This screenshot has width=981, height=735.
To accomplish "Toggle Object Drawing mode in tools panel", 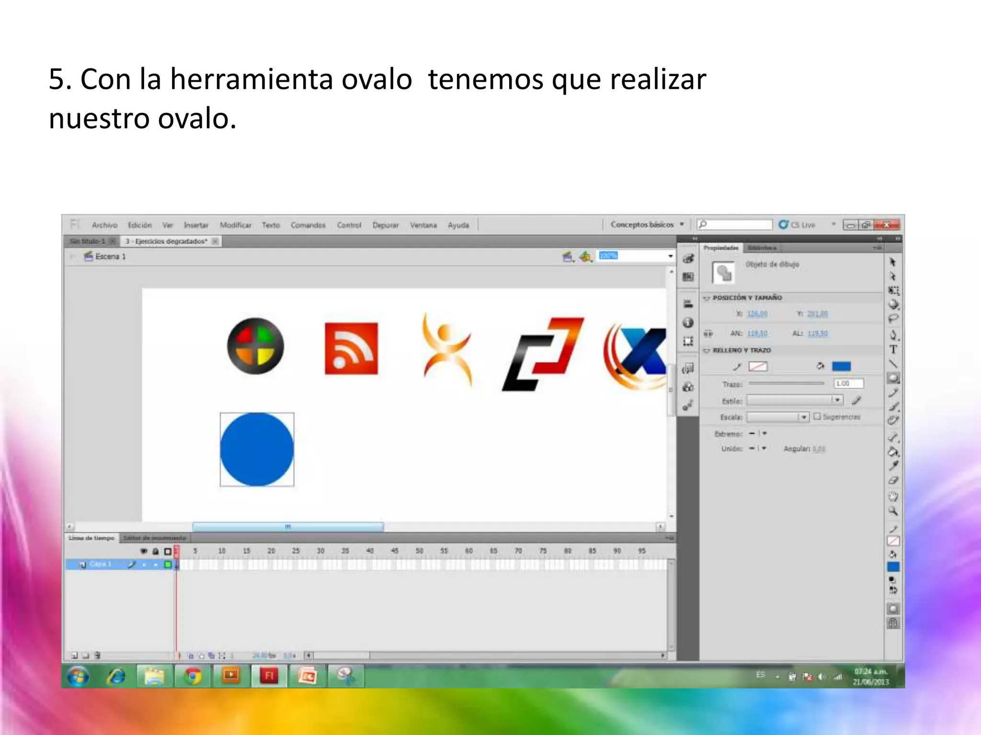I will [x=893, y=609].
